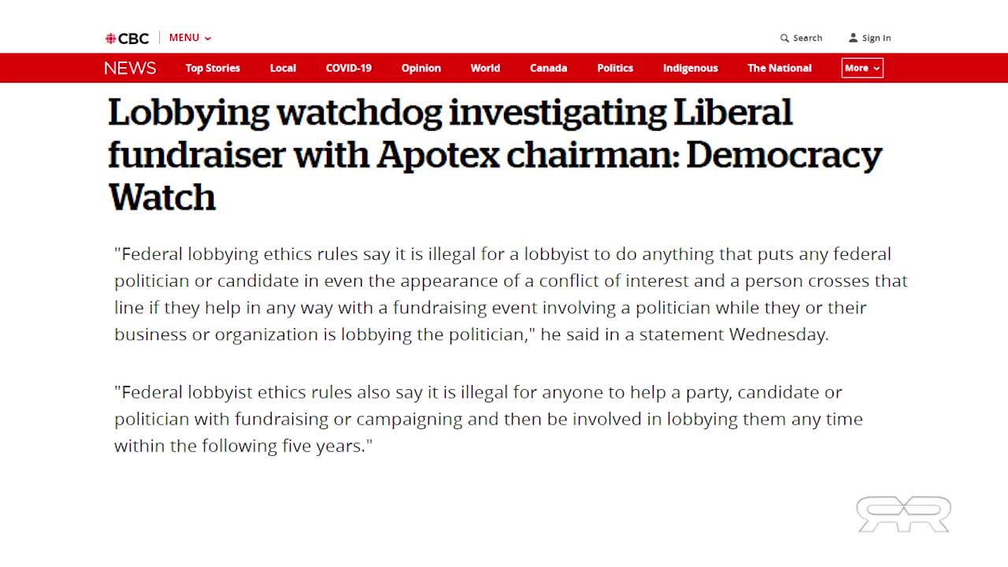Viewport: 1008px width, 567px height.
Task: Click the Sign In link text
Action: pyautogui.click(x=876, y=38)
